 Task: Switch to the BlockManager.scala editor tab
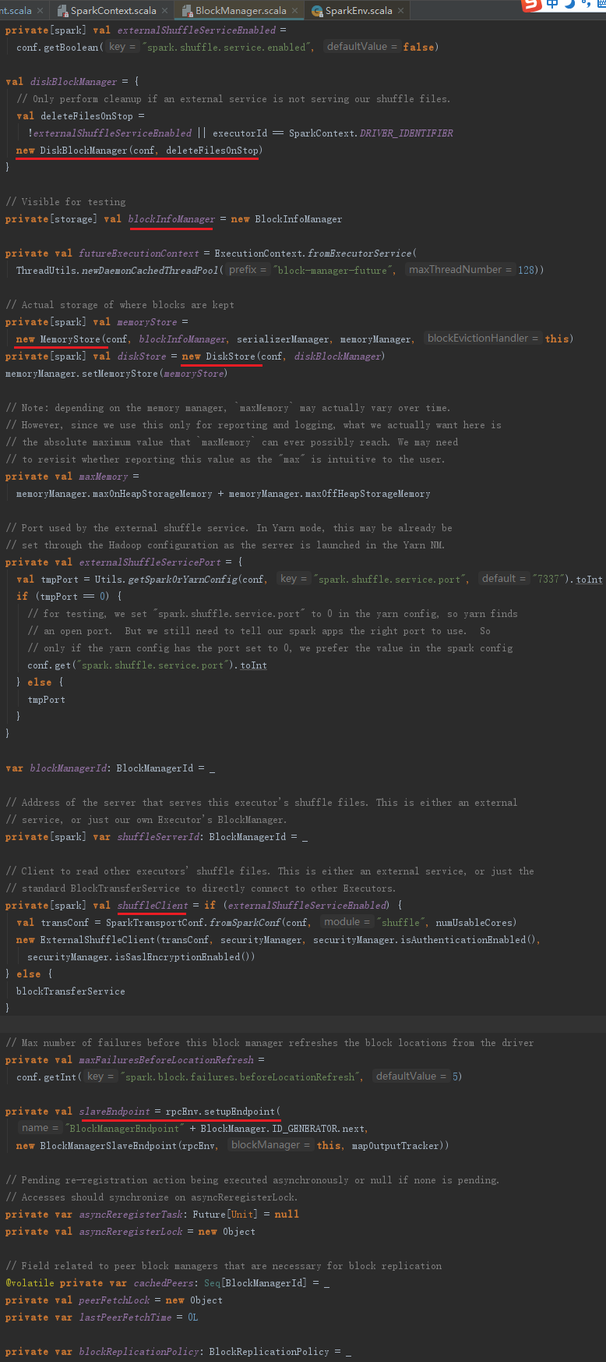point(241,10)
